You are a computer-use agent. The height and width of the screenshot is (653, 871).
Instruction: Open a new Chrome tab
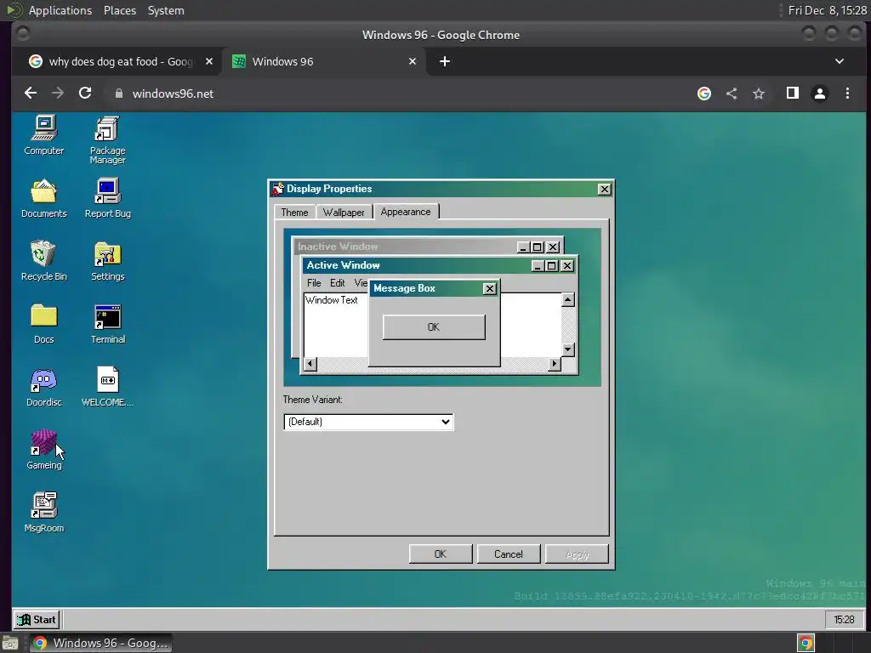(x=445, y=61)
